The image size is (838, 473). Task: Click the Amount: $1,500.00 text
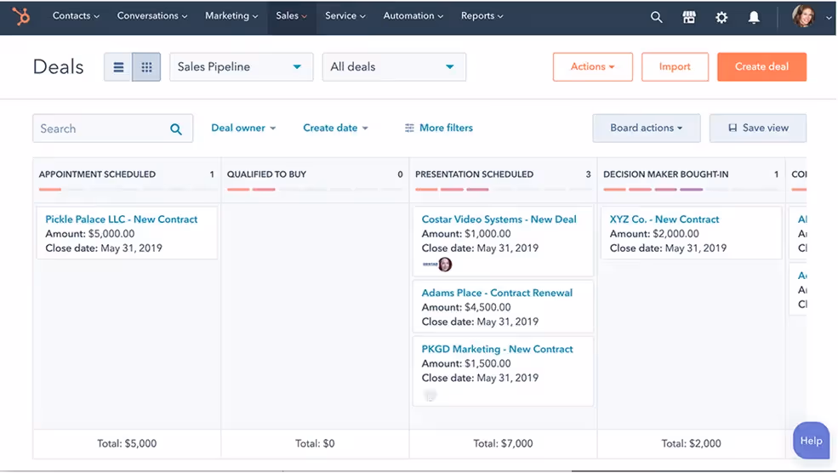(466, 363)
